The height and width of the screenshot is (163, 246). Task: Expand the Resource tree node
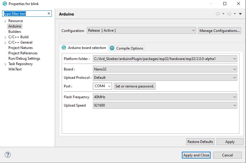(x=5, y=21)
